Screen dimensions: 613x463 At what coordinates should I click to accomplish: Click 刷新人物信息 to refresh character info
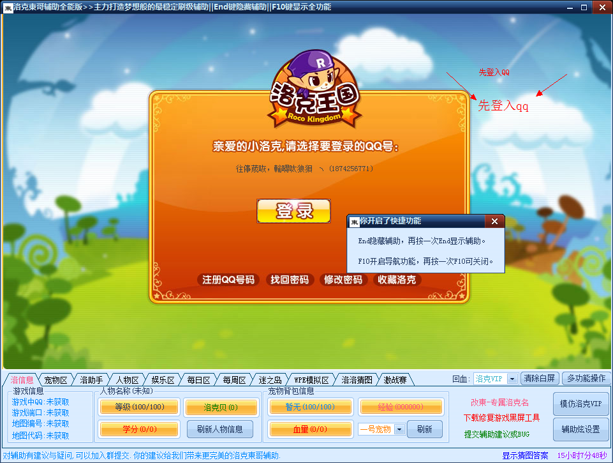pos(219,429)
